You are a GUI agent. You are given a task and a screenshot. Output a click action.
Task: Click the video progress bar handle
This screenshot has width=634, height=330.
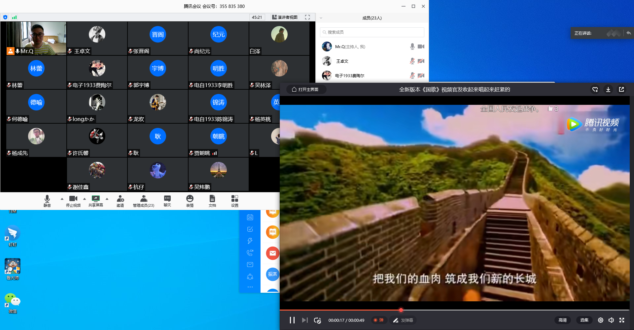(x=401, y=310)
